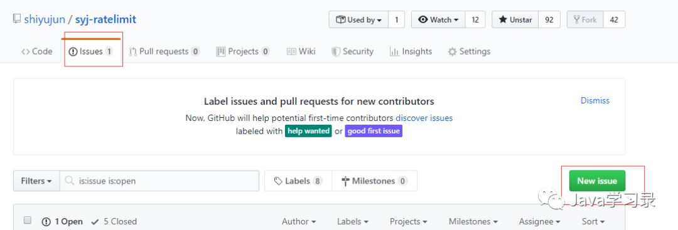Screen dimensions: 678x230
Task: Select the Issues tab
Action: (91, 51)
